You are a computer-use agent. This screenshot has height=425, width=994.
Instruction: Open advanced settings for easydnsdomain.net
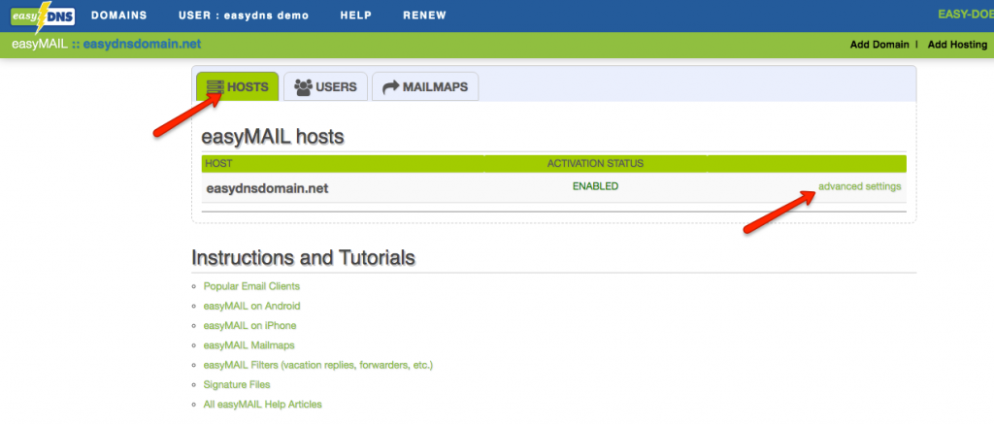[x=859, y=186]
